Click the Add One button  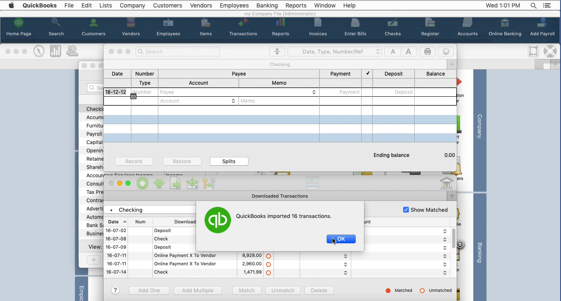(x=149, y=291)
